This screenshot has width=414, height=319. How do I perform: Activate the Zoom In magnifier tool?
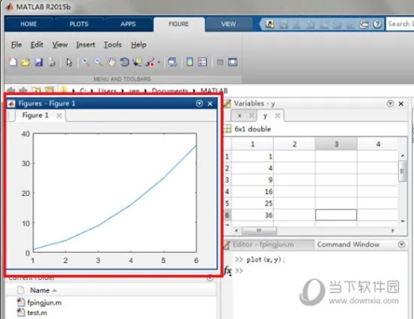[86, 62]
